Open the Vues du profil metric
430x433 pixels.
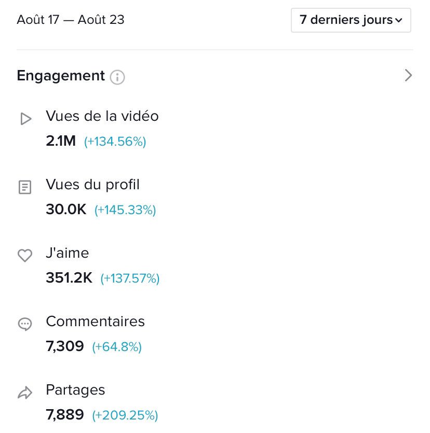(93, 185)
